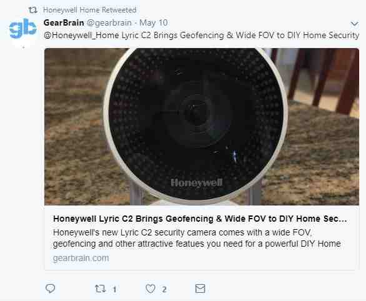Open the Honeywell camera preview image

click(202, 127)
